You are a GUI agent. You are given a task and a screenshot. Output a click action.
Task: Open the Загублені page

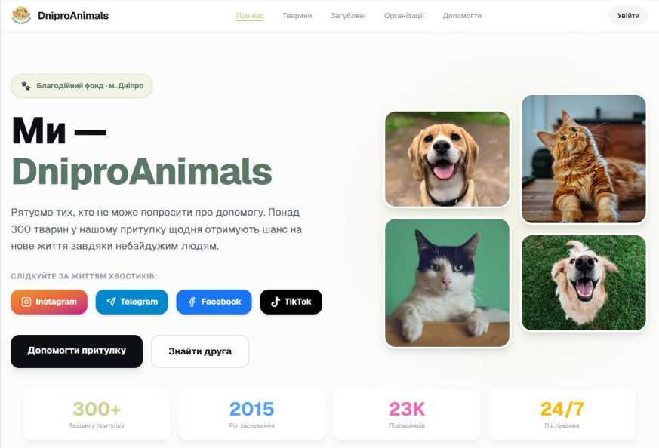(348, 16)
